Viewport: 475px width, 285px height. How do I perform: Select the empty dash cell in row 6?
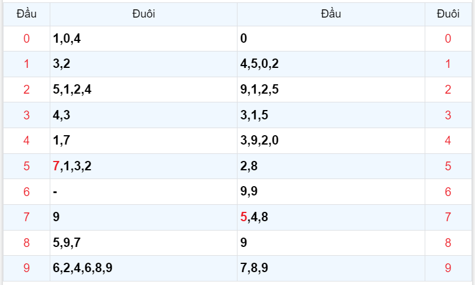pos(55,191)
